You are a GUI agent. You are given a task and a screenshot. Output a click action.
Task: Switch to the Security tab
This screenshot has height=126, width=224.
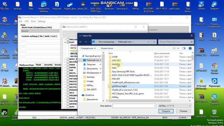point(48,65)
